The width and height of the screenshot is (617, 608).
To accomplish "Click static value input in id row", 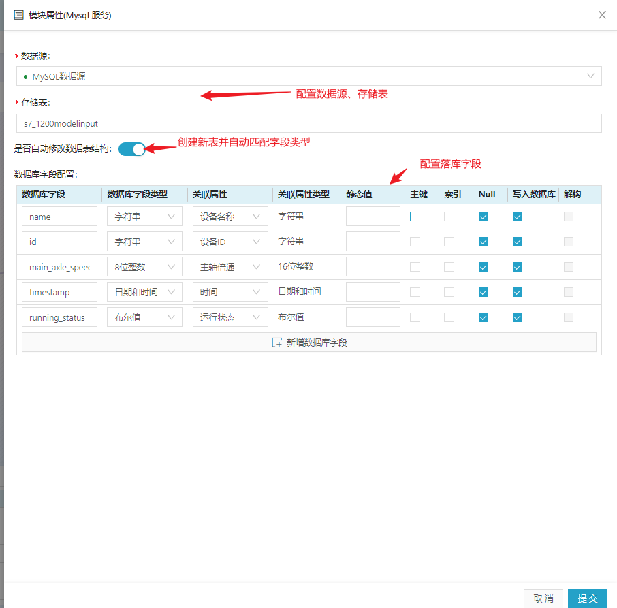I will click(x=373, y=242).
